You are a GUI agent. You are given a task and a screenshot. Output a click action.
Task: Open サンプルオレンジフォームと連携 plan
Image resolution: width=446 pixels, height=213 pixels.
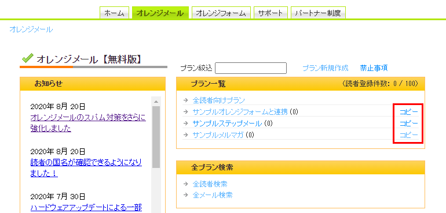point(240,112)
